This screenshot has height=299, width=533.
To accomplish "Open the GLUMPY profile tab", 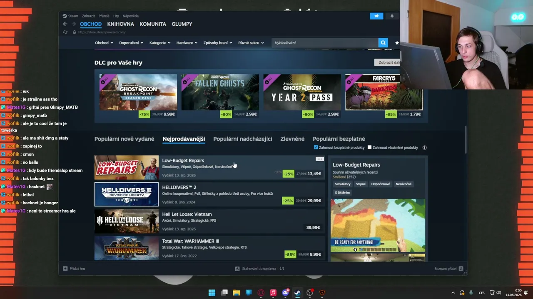I will [182, 24].
